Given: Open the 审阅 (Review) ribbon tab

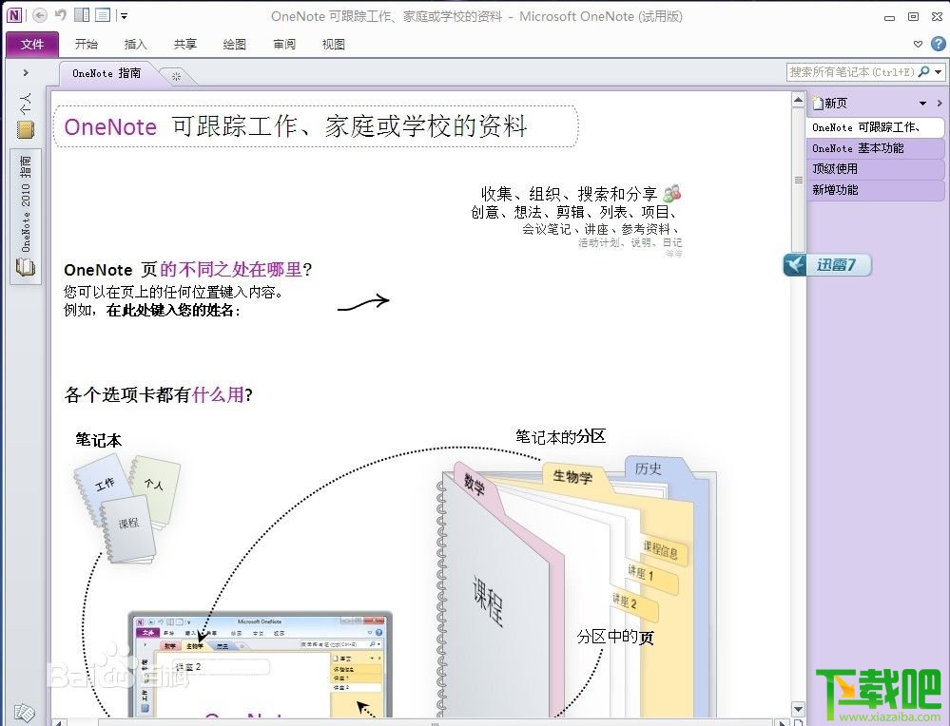Looking at the screenshot, I should [x=284, y=45].
